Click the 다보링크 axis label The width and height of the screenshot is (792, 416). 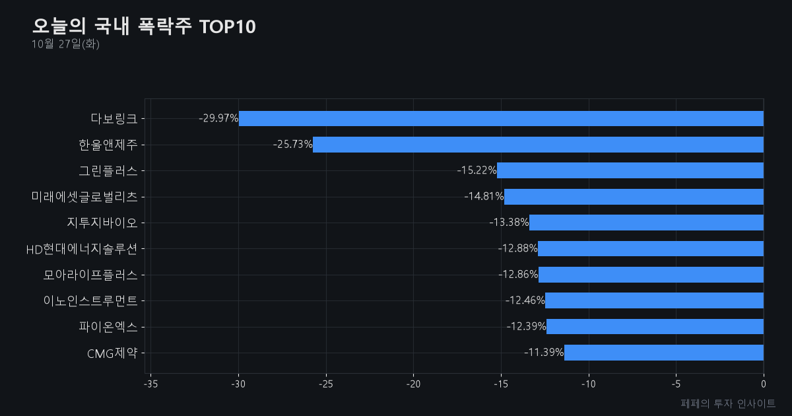click(114, 119)
